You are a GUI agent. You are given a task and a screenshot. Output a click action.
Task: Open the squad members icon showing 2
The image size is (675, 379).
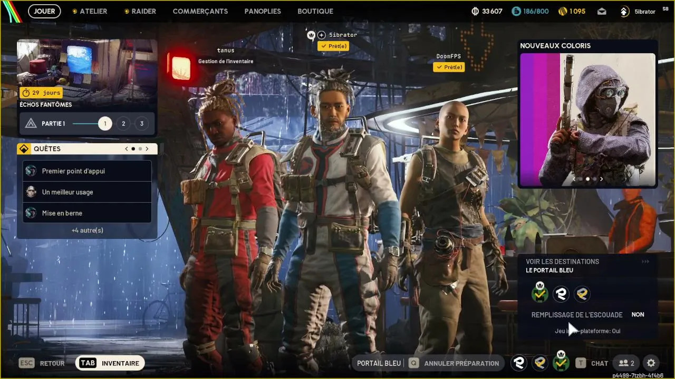(626, 363)
